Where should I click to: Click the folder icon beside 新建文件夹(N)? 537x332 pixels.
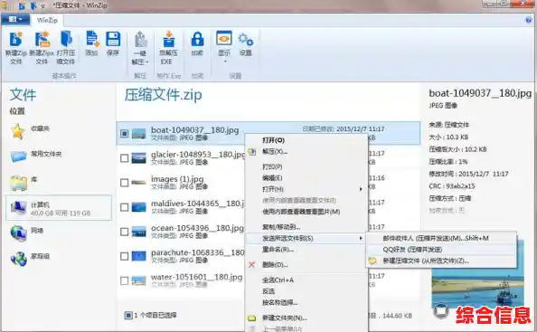tap(251, 318)
